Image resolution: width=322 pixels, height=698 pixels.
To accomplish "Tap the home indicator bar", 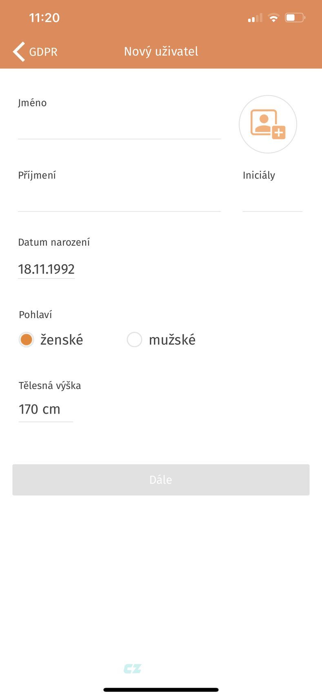I will click(x=161, y=690).
